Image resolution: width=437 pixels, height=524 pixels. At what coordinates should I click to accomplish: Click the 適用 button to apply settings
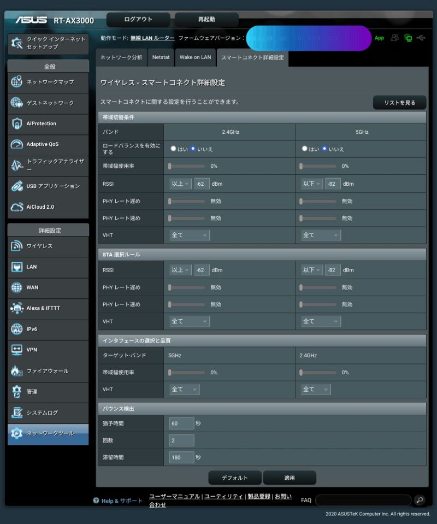289,477
